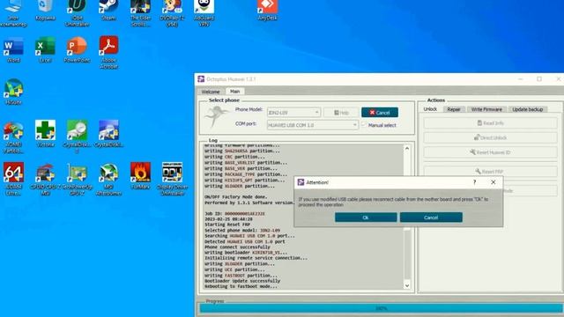The width and height of the screenshot is (564, 317).
Task: Click the operation progress bar
Action: (x=382, y=308)
